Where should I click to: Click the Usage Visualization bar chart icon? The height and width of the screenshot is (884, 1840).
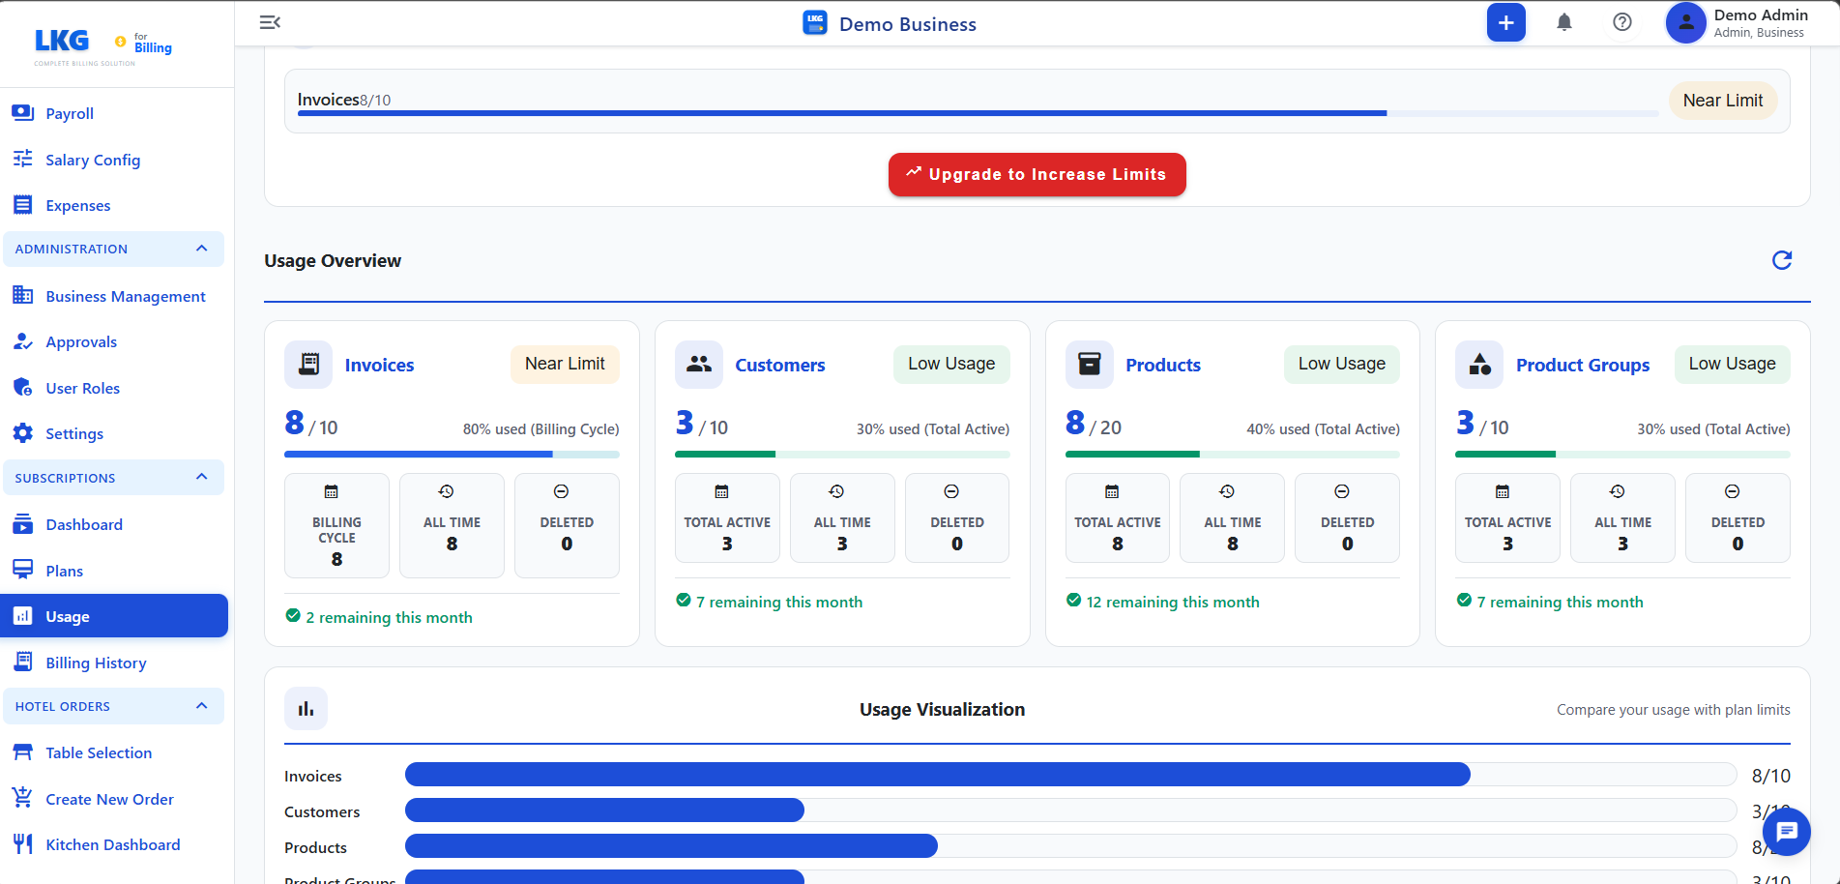(307, 709)
